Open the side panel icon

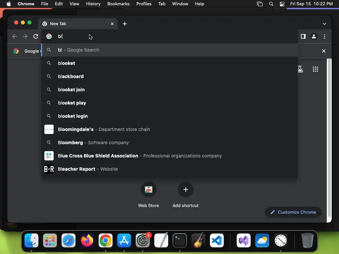(x=303, y=36)
